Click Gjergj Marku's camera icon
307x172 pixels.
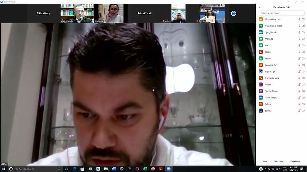click(x=303, y=32)
